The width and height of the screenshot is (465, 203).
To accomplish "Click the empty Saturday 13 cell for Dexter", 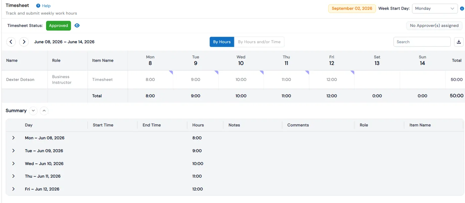I will (377, 80).
